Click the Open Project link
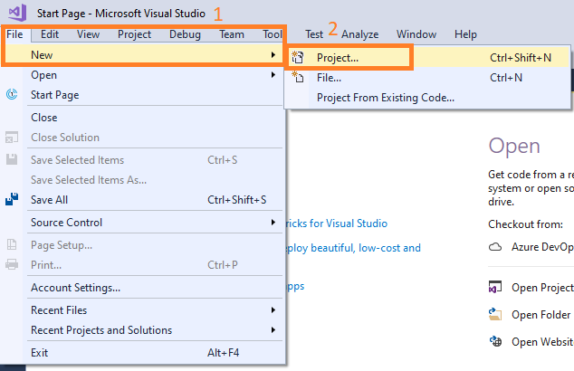The width and height of the screenshot is (574, 371). 542,288
